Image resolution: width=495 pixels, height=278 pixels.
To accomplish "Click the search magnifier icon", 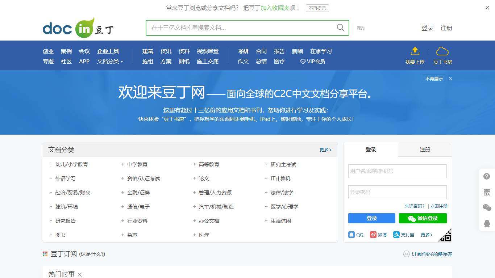I will [x=340, y=28].
